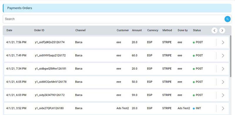Open details arrow for order y1_oidVHYGuqs2126172
The image size is (235, 115).
point(223,56)
